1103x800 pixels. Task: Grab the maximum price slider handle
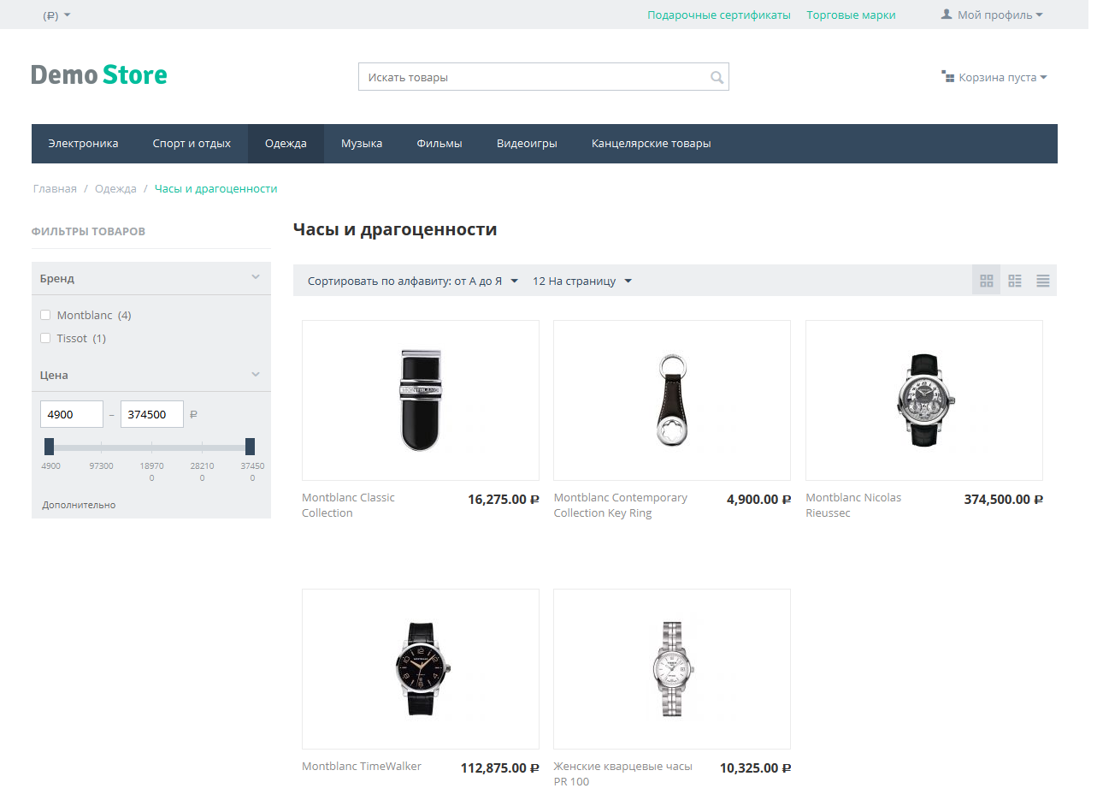point(250,446)
